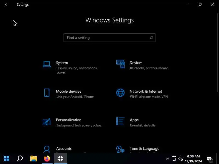219x164 pixels.
Task: Click 'Bluetooth, printers, mouse' description
Action: (x=149, y=68)
